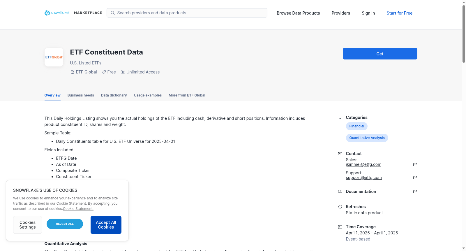This screenshot has height=251, width=466.
Task: Click the Event-based label
Action: 358,239
